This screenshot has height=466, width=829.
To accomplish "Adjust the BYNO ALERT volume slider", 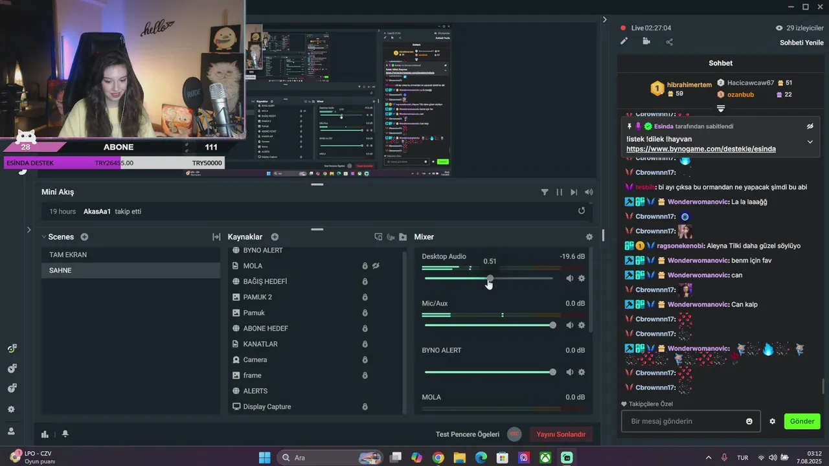I will pyautogui.click(x=488, y=372).
